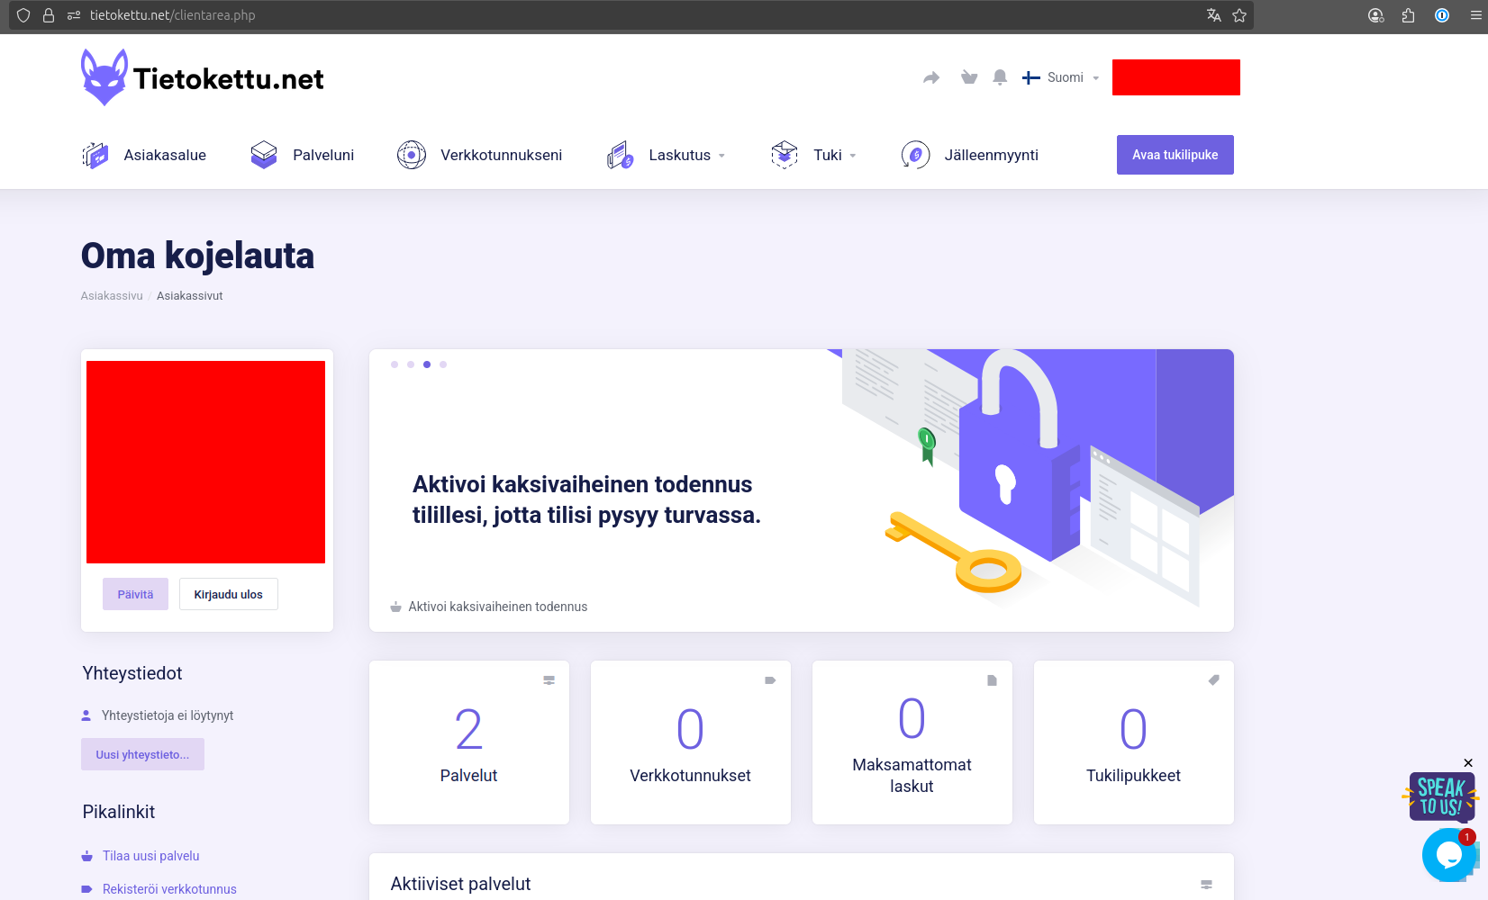1488x900 pixels.
Task: Open the Maksamattomat laskut tile
Action: coord(912,742)
